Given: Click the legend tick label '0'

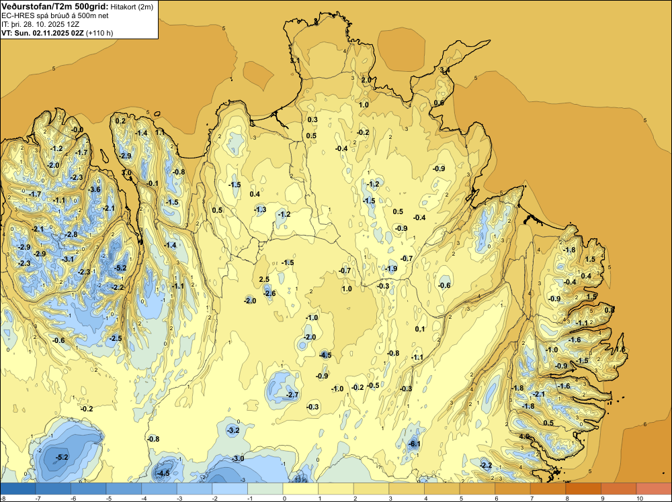Looking at the screenshot, I should tap(284, 498).
